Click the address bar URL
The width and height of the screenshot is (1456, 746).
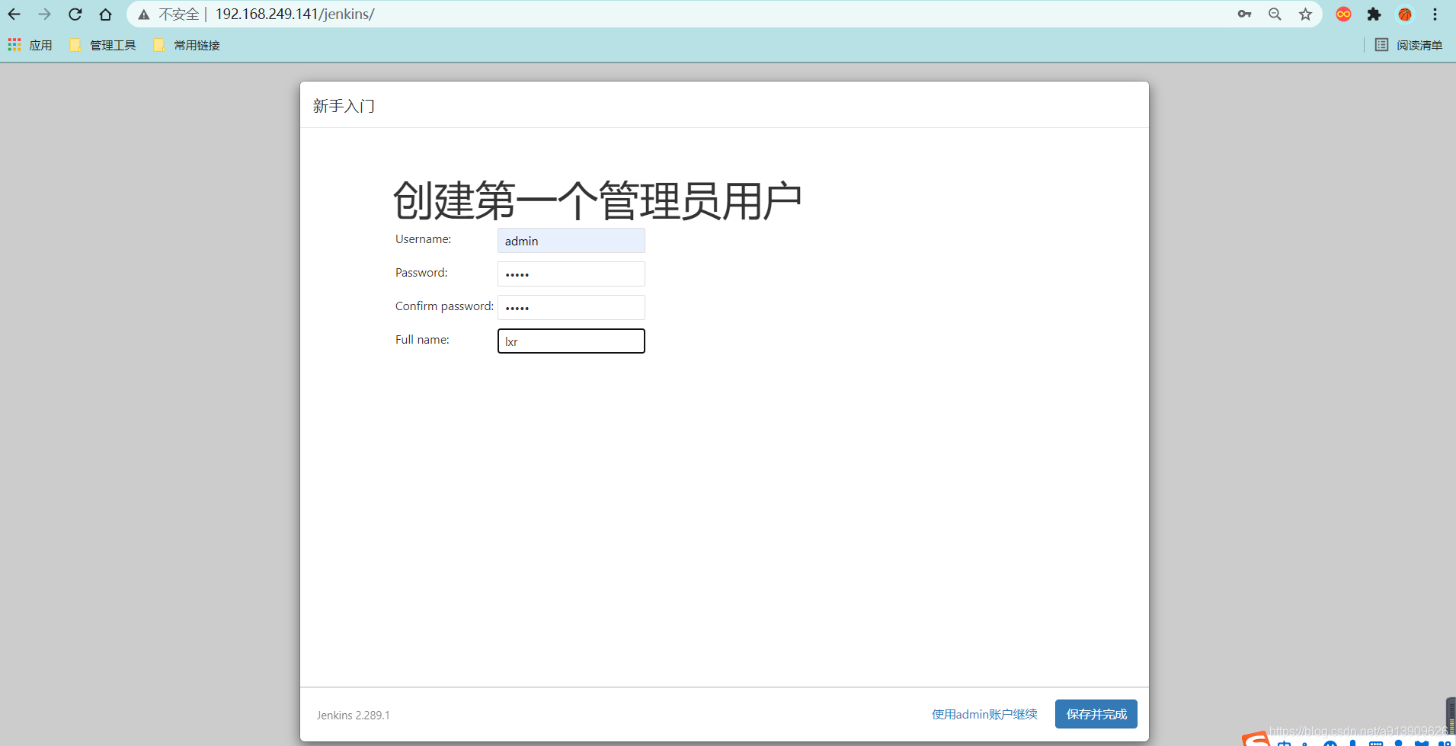point(295,14)
